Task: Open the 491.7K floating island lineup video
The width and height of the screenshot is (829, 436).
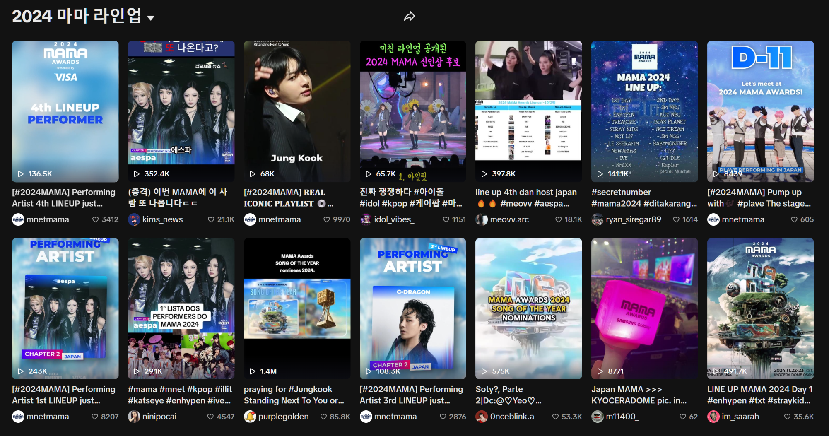Action: pos(761,308)
